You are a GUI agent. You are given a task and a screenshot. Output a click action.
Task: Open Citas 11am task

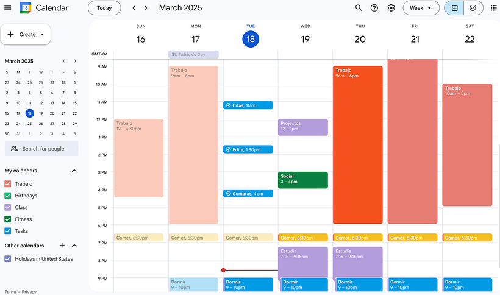point(248,105)
